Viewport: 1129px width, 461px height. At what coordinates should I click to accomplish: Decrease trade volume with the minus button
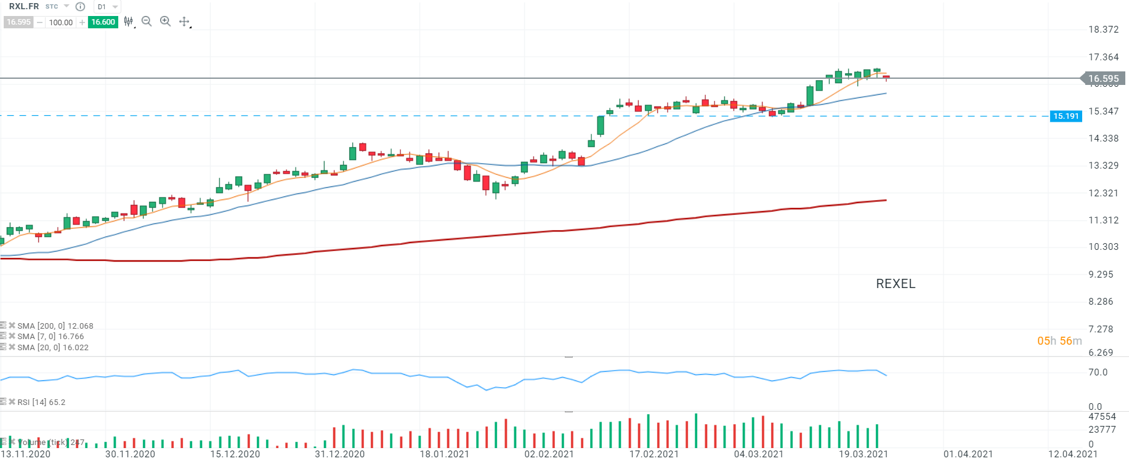pyautogui.click(x=40, y=22)
